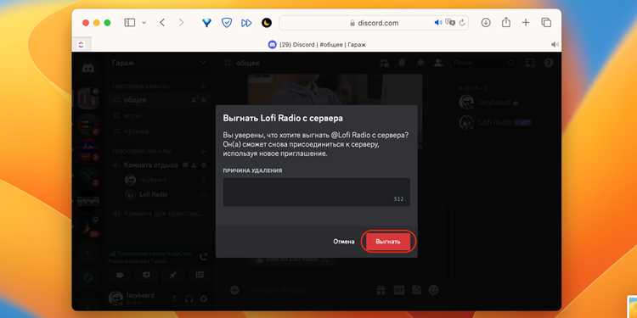637x318 pixels.
Task: Cancel the kick dialog with Отмена
Action: (x=344, y=242)
